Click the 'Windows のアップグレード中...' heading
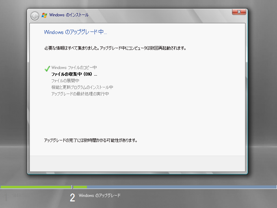The image size is (277, 208). tap(75, 32)
